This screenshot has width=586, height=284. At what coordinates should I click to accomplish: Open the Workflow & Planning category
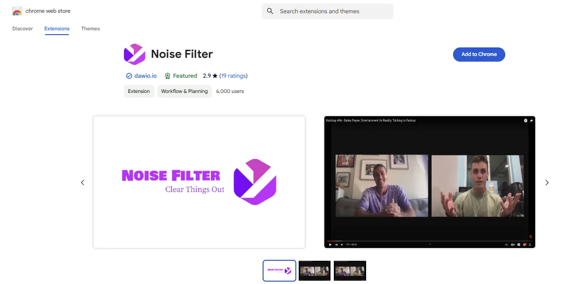pos(184,91)
